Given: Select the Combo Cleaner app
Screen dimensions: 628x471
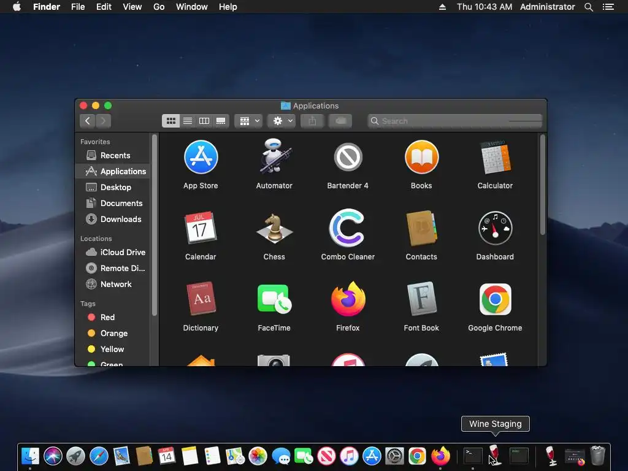Looking at the screenshot, I should click(x=348, y=228).
